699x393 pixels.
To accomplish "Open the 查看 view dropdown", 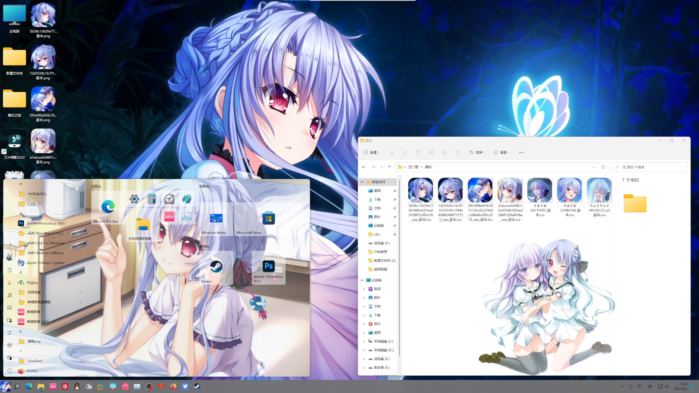I will [x=502, y=152].
